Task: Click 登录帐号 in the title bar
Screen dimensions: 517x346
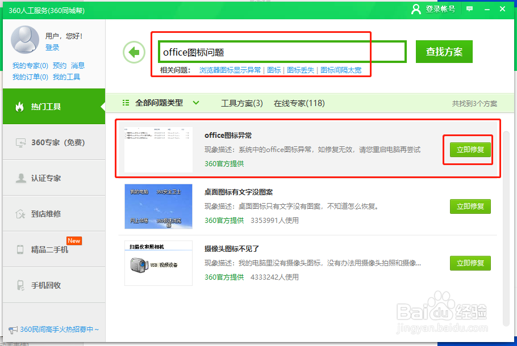Action: tap(440, 9)
